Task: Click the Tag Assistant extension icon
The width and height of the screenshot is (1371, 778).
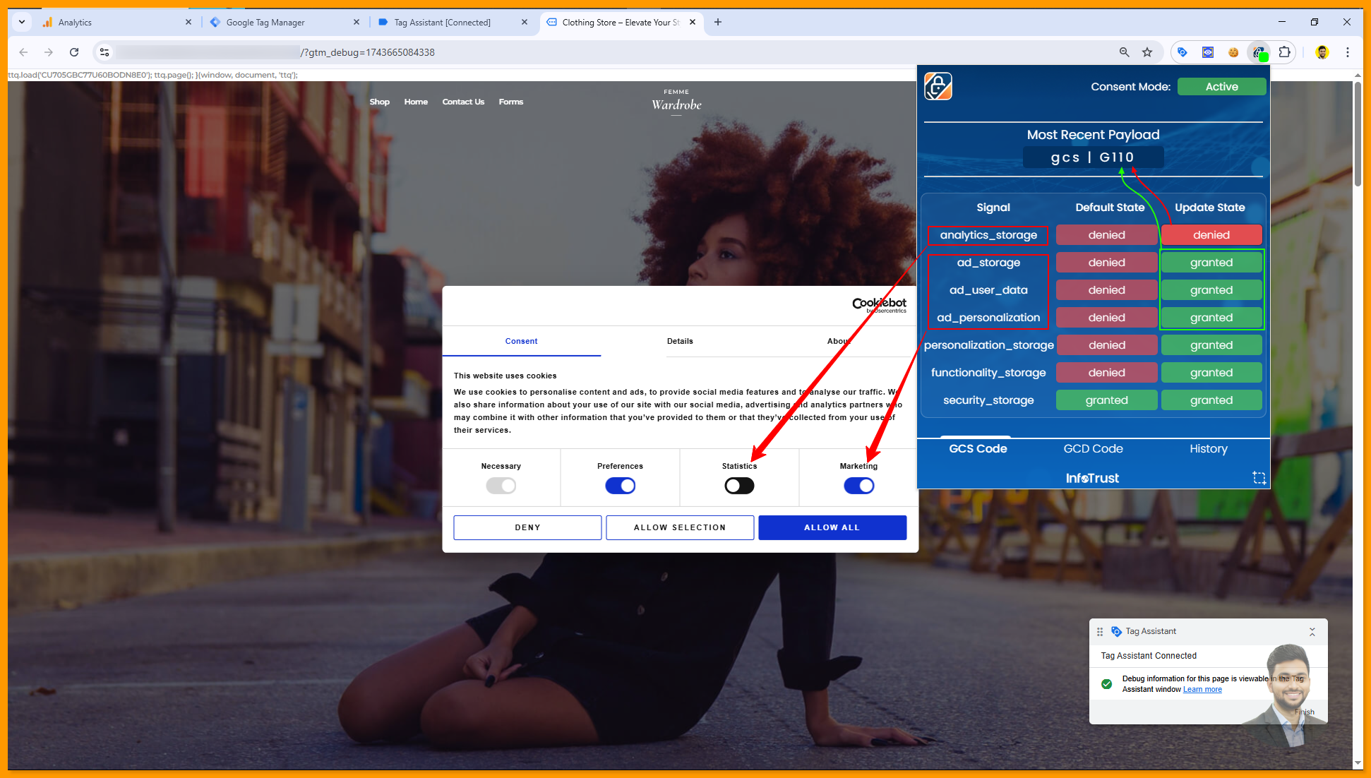Action: [1183, 52]
